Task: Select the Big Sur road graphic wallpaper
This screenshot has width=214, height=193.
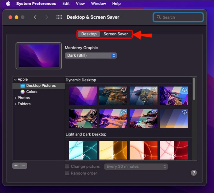Action: [174, 96]
